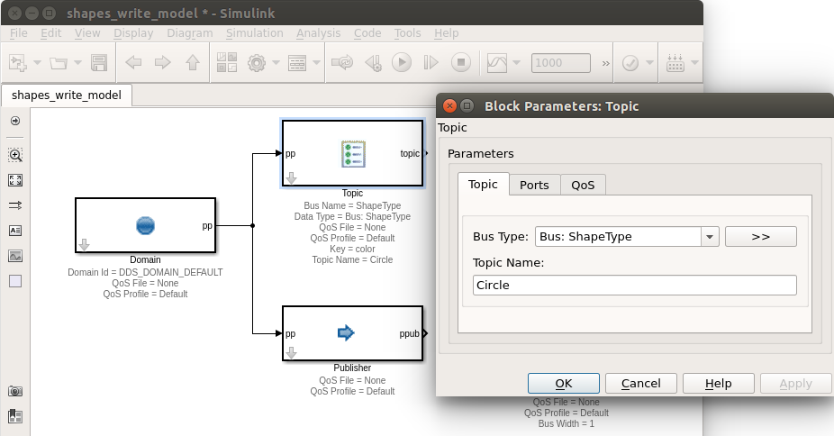Open the Diagram menu
Screen dimensions: 834x436
coord(190,33)
